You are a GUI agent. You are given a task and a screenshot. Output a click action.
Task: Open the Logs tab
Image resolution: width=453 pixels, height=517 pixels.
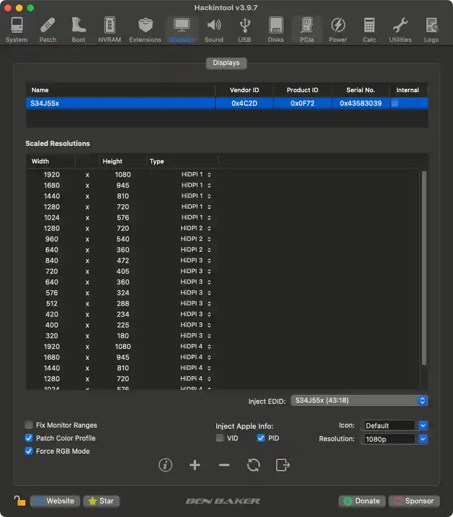click(x=431, y=29)
